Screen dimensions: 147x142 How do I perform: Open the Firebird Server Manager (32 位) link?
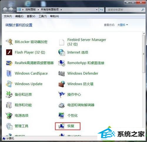(87, 42)
